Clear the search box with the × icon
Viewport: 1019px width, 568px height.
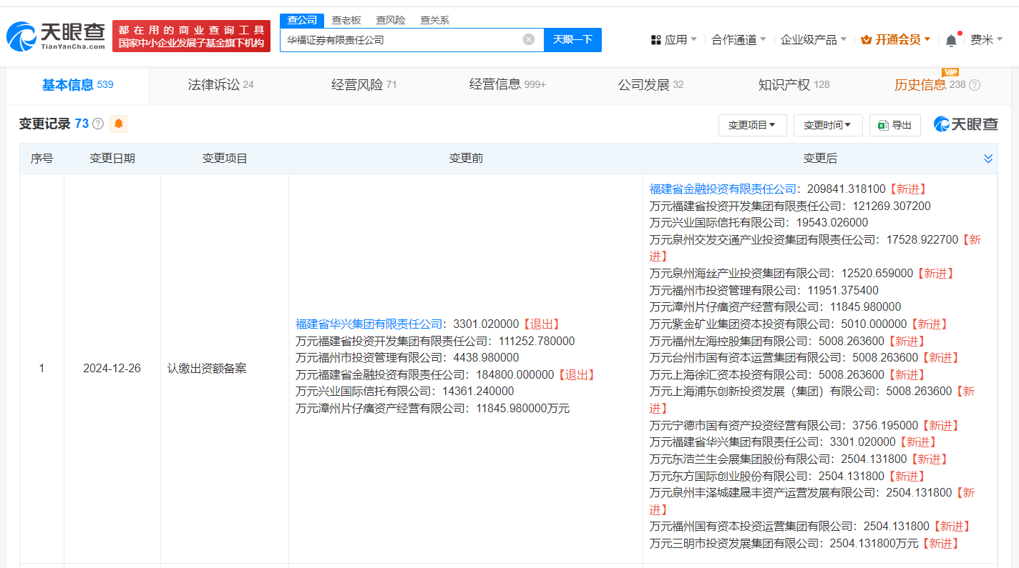530,39
